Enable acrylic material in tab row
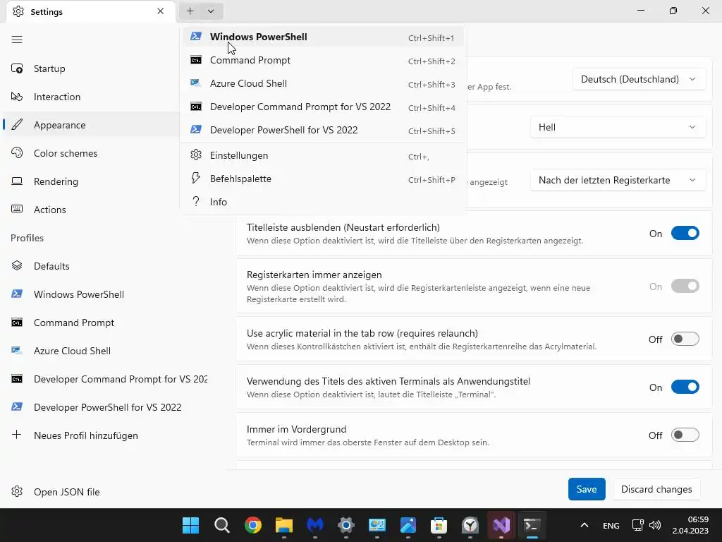The height and width of the screenshot is (542, 722). click(685, 339)
